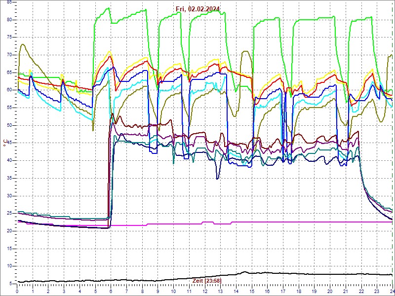The height and width of the screenshot is (296, 395).
Task: Select the 75 label on temperature axis
Action: [9, 37]
